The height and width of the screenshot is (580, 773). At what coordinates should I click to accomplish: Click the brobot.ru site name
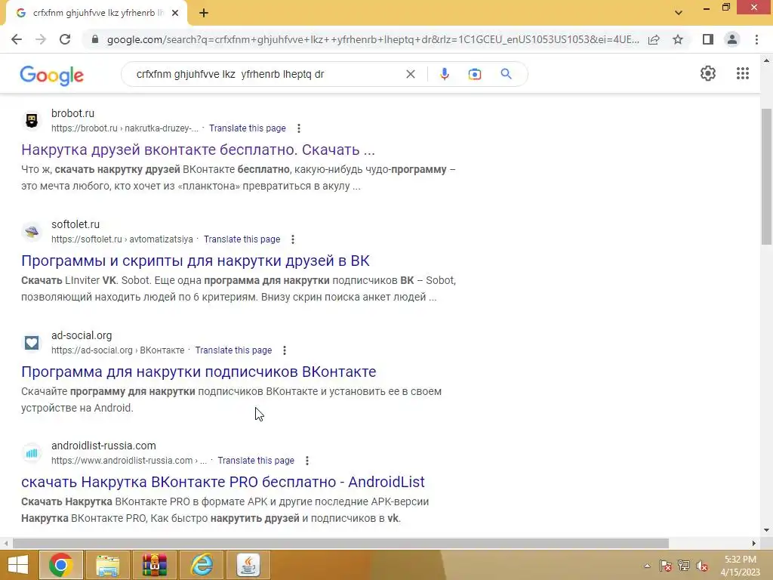coord(72,113)
